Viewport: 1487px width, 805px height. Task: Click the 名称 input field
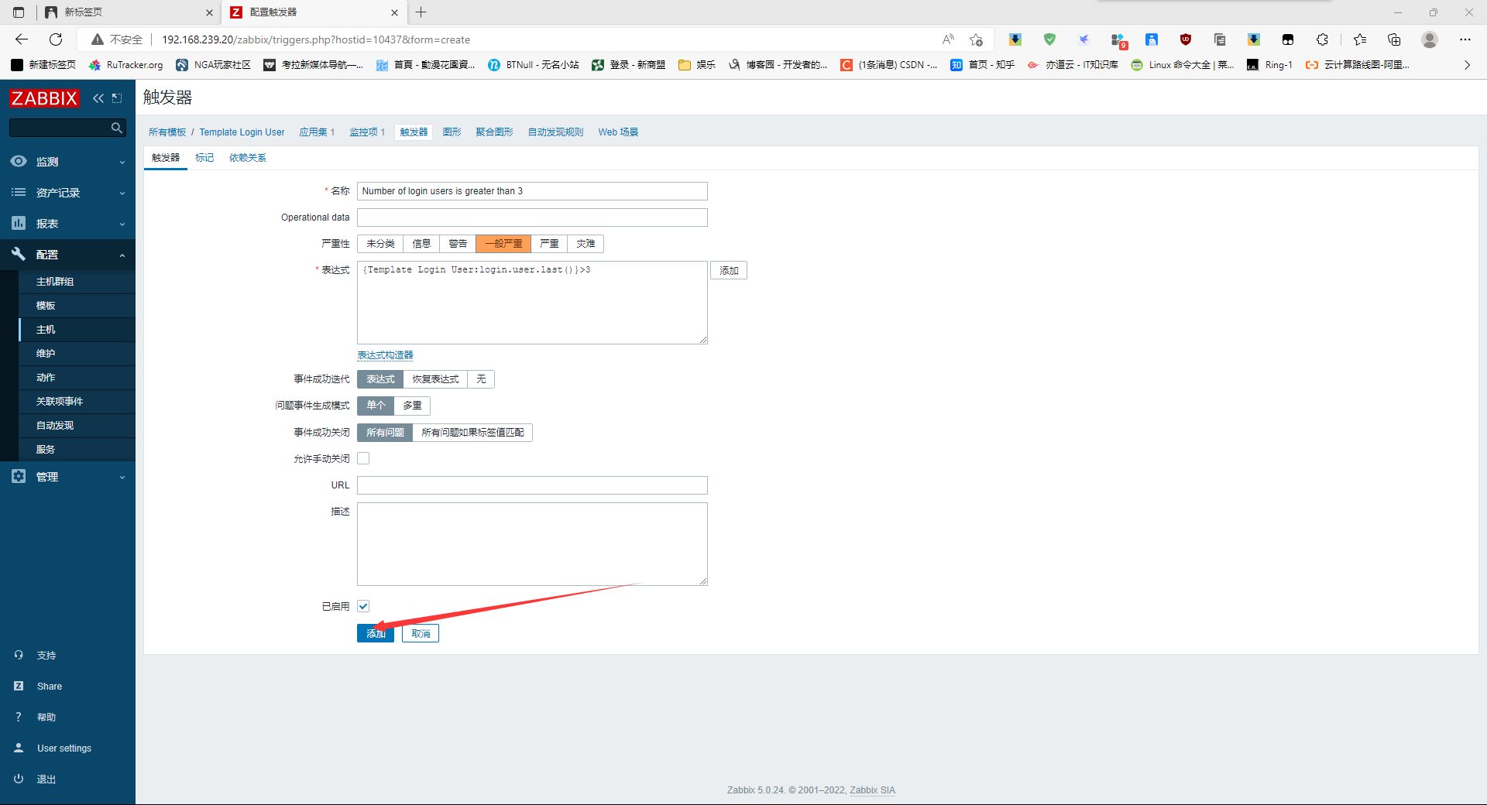click(x=532, y=191)
